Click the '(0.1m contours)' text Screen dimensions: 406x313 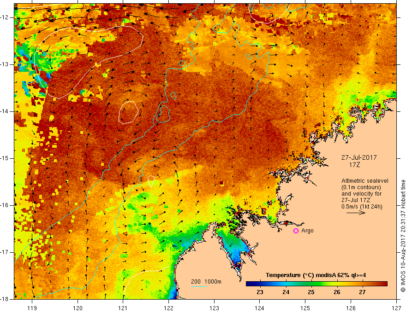click(x=361, y=187)
